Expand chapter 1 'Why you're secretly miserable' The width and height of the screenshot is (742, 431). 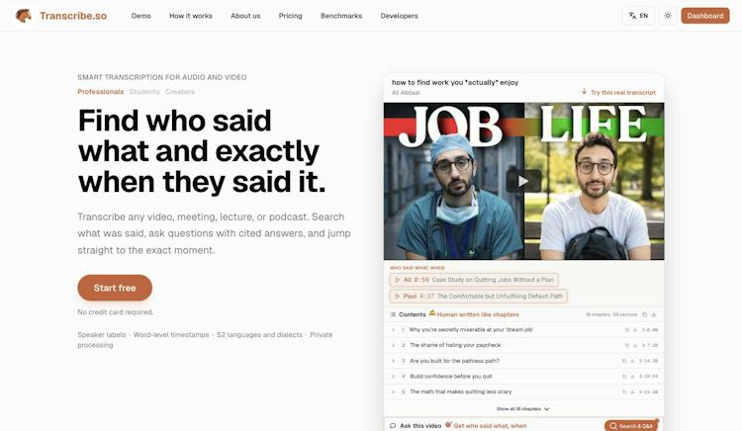click(393, 330)
